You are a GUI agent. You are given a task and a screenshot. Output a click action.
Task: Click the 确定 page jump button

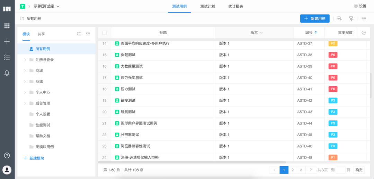coord(359,170)
